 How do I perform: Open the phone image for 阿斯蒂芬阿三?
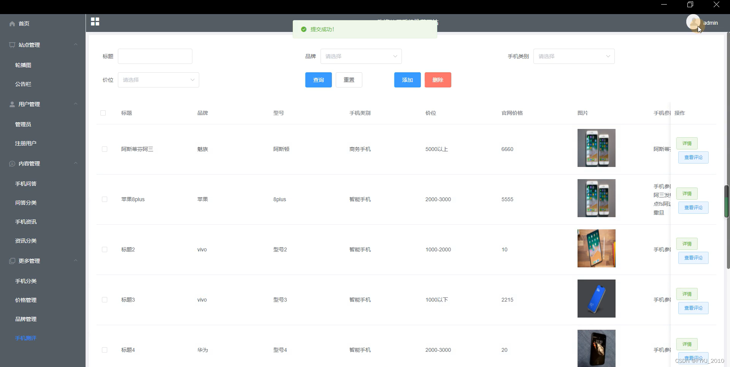point(597,148)
